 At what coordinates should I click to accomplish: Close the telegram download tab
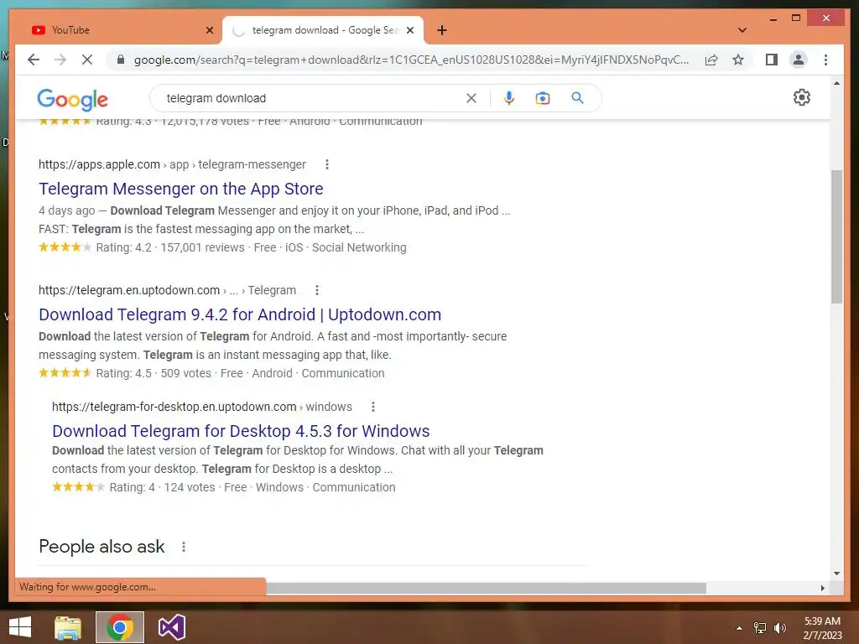pos(409,30)
